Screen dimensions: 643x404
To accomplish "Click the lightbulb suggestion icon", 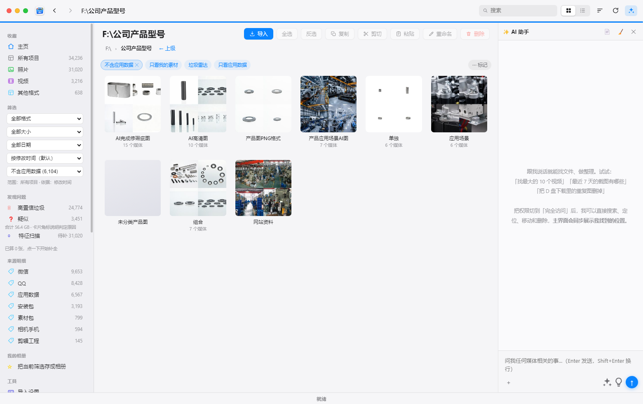I will tap(619, 382).
